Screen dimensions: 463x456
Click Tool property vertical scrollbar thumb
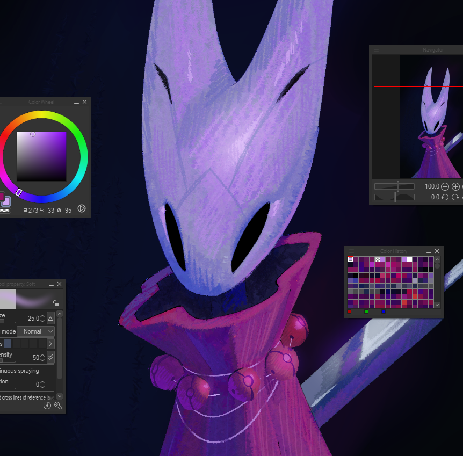click(59, 348)
